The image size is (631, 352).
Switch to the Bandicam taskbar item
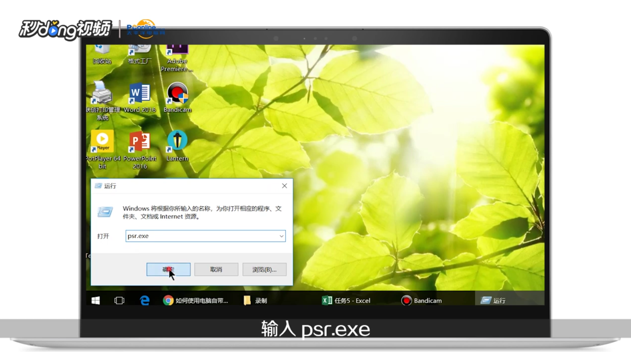click(x=422, y=301)
